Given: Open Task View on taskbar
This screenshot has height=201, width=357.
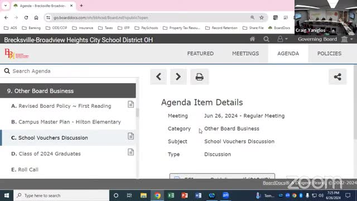Looking at the screenshot, I should click(x=129, y=195).
